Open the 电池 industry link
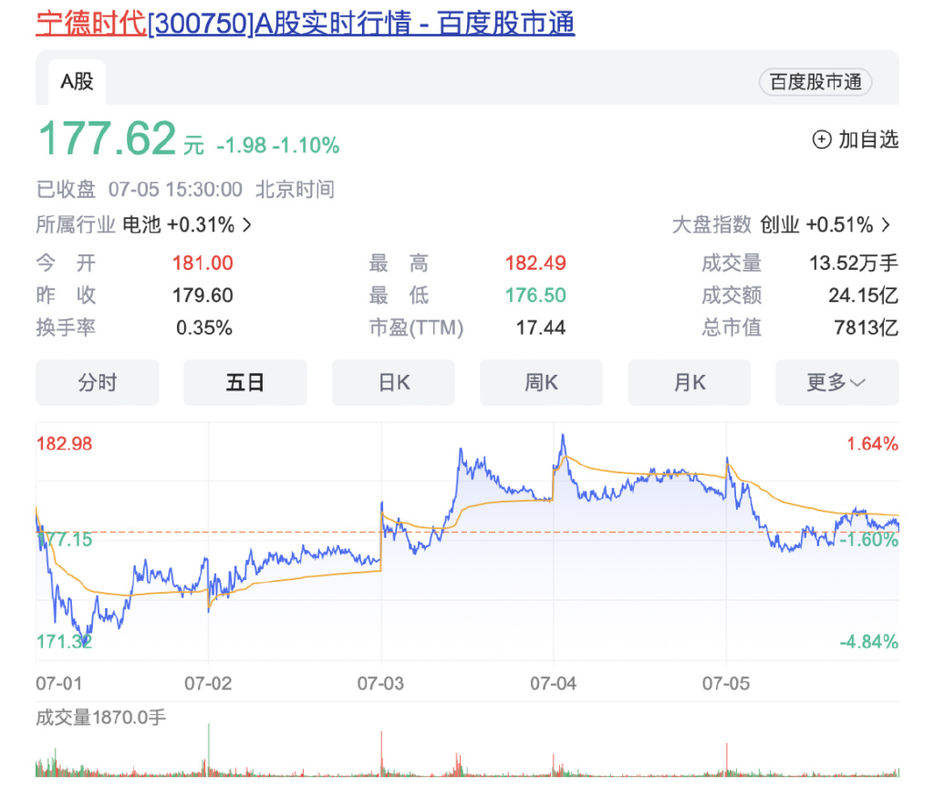This screenshot has height=798, width=934. pyautogui.click(x=141, y=225)
